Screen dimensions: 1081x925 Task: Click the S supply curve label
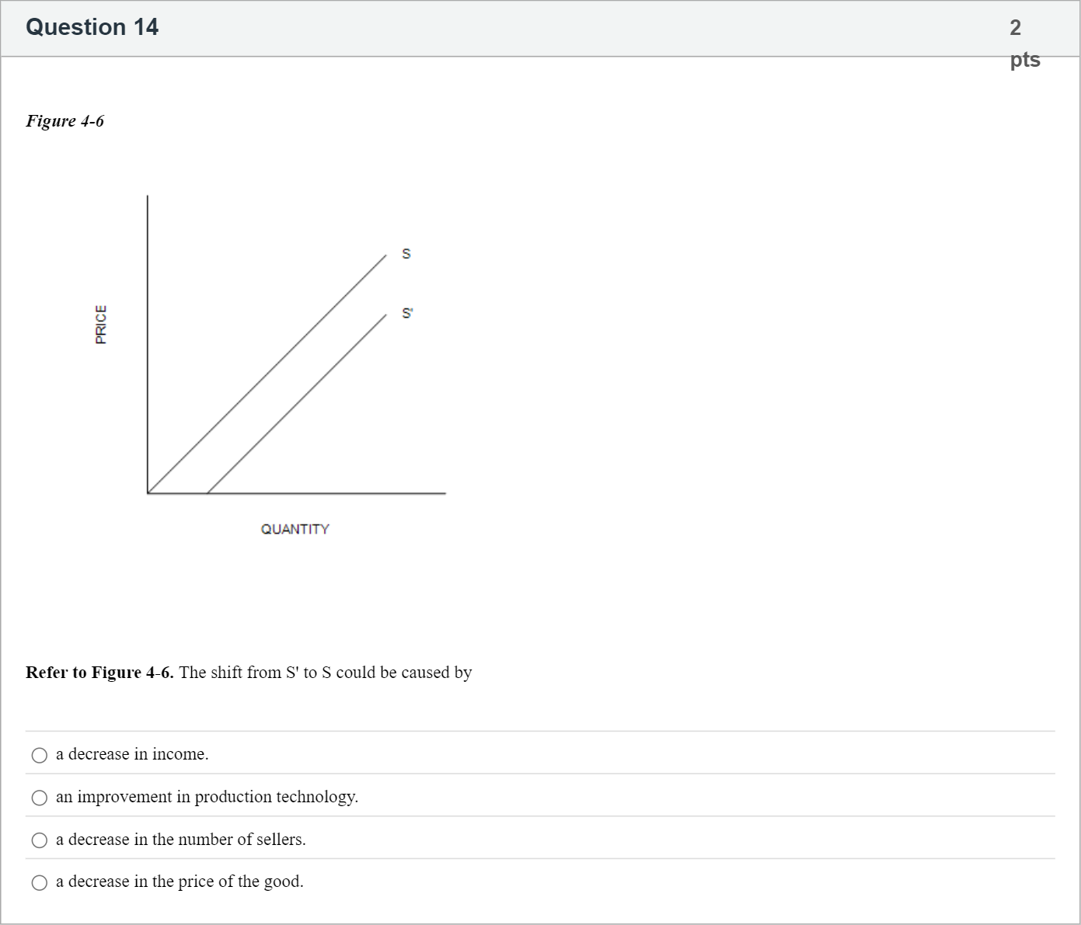tap(405, 254)
